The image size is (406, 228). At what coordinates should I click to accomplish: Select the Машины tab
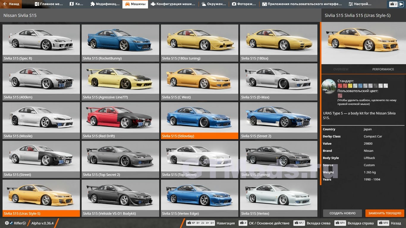[135, 4]
